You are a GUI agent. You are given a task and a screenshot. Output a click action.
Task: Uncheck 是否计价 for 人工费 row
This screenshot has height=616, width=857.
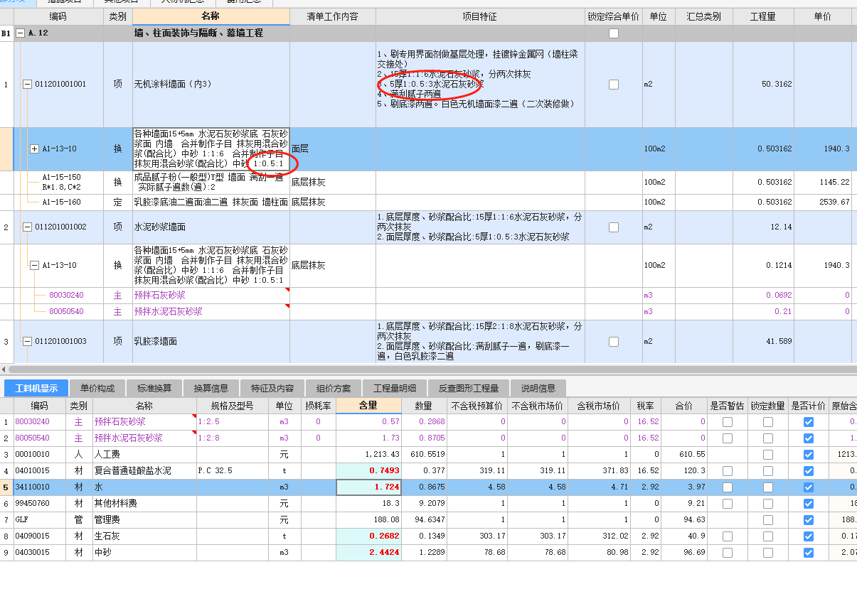click(x=809, y=455)
